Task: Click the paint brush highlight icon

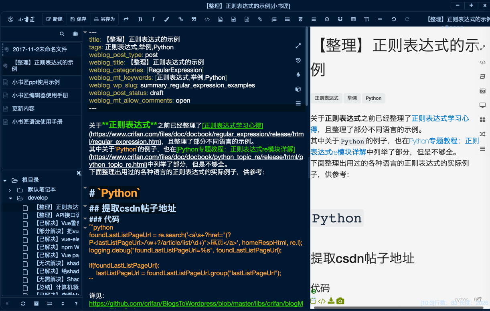Action: 167,19
